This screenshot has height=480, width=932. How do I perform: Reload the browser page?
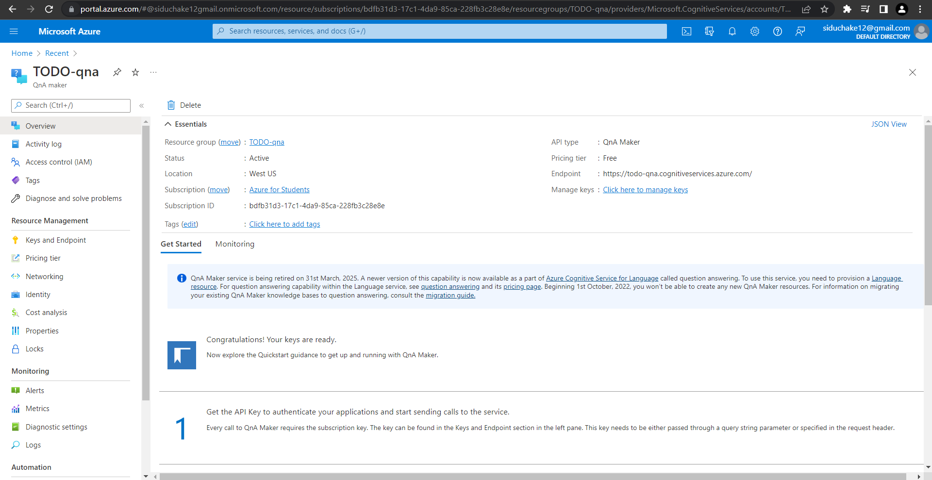[49, 9]
